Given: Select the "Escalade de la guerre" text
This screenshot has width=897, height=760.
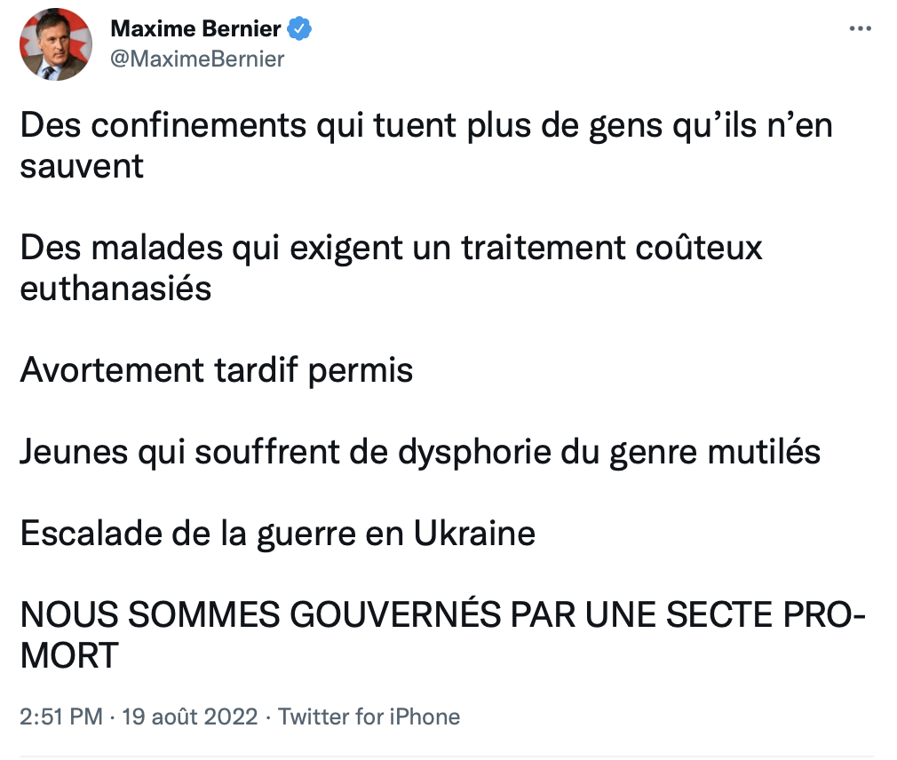Looking at the screenshot, I should pyautogui.click(x=278, y=534).
